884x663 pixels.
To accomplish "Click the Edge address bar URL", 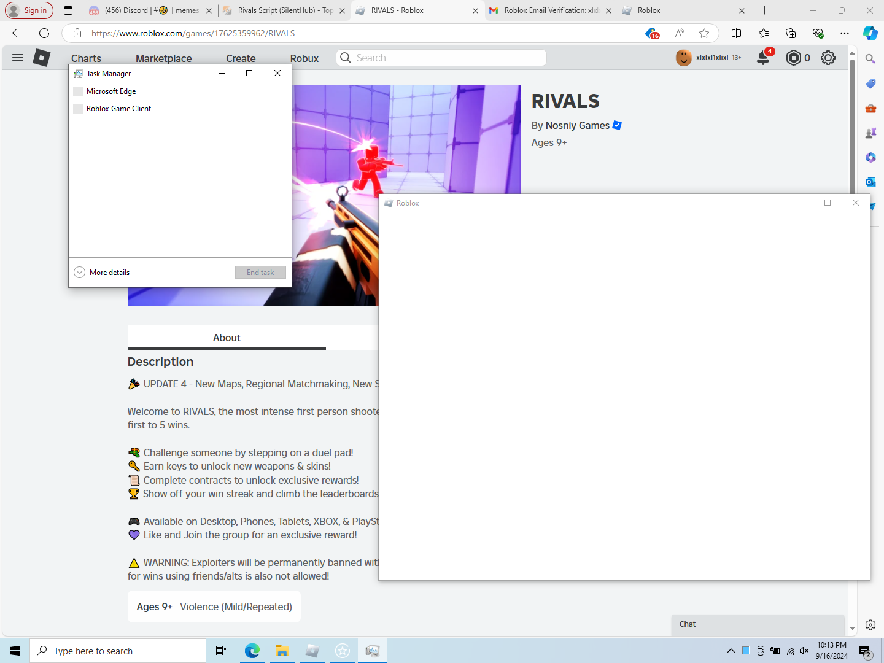I will tap(193, 33).
